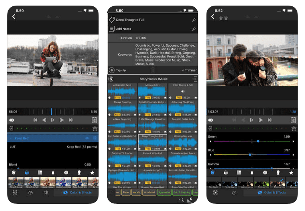The height and width of the screenshot is (211, 305).
Task: Edit Add Notes with its pencil icon
Action: pyautogui.click(x=194, y=29)
